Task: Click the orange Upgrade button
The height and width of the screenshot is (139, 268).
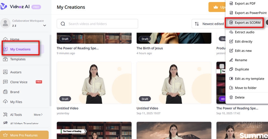Action: pos(217,7)
